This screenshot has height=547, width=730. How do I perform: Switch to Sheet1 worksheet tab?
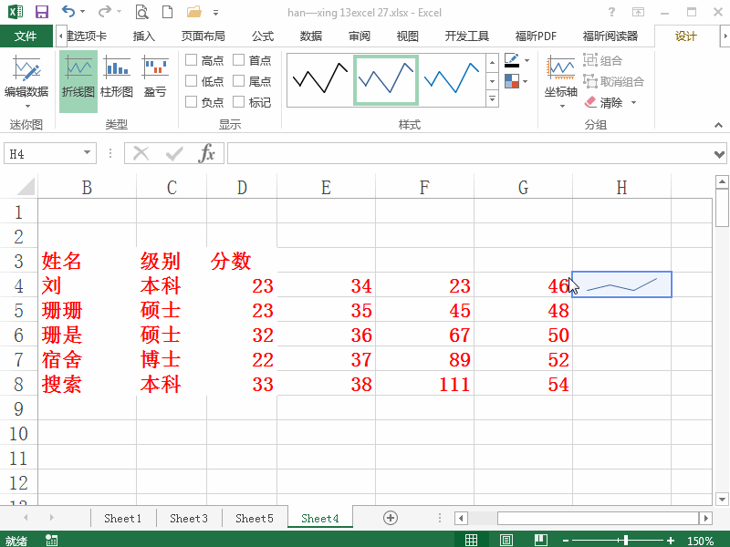coord(122,517)
